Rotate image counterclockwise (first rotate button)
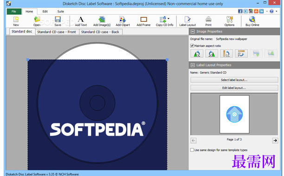284x176 pixels. click(x=197, y=54)
